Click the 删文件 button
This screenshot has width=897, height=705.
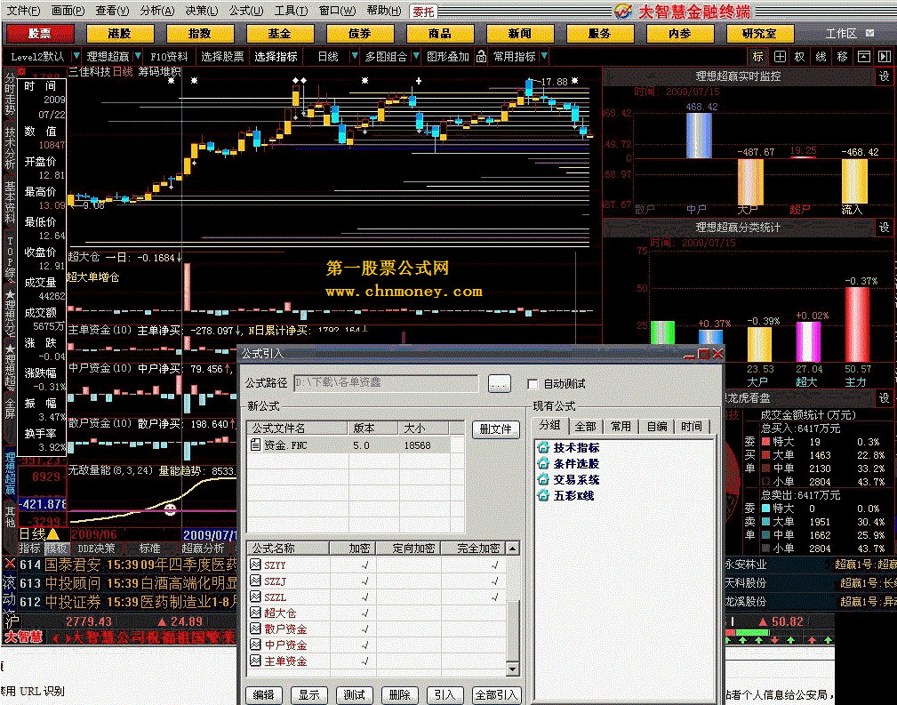pyautogui.click(x=495, y=429)
